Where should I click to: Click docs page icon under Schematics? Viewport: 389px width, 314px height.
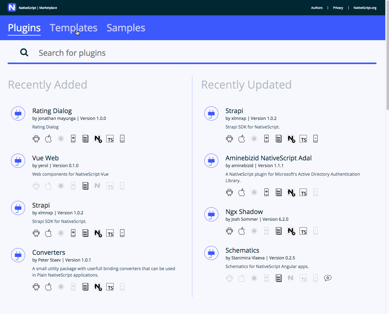pyautogui.click(x=279, y=278)
